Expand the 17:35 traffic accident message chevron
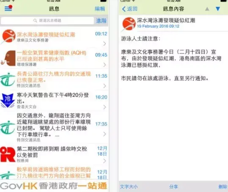 pyautogui.click(x=104, y=134)
